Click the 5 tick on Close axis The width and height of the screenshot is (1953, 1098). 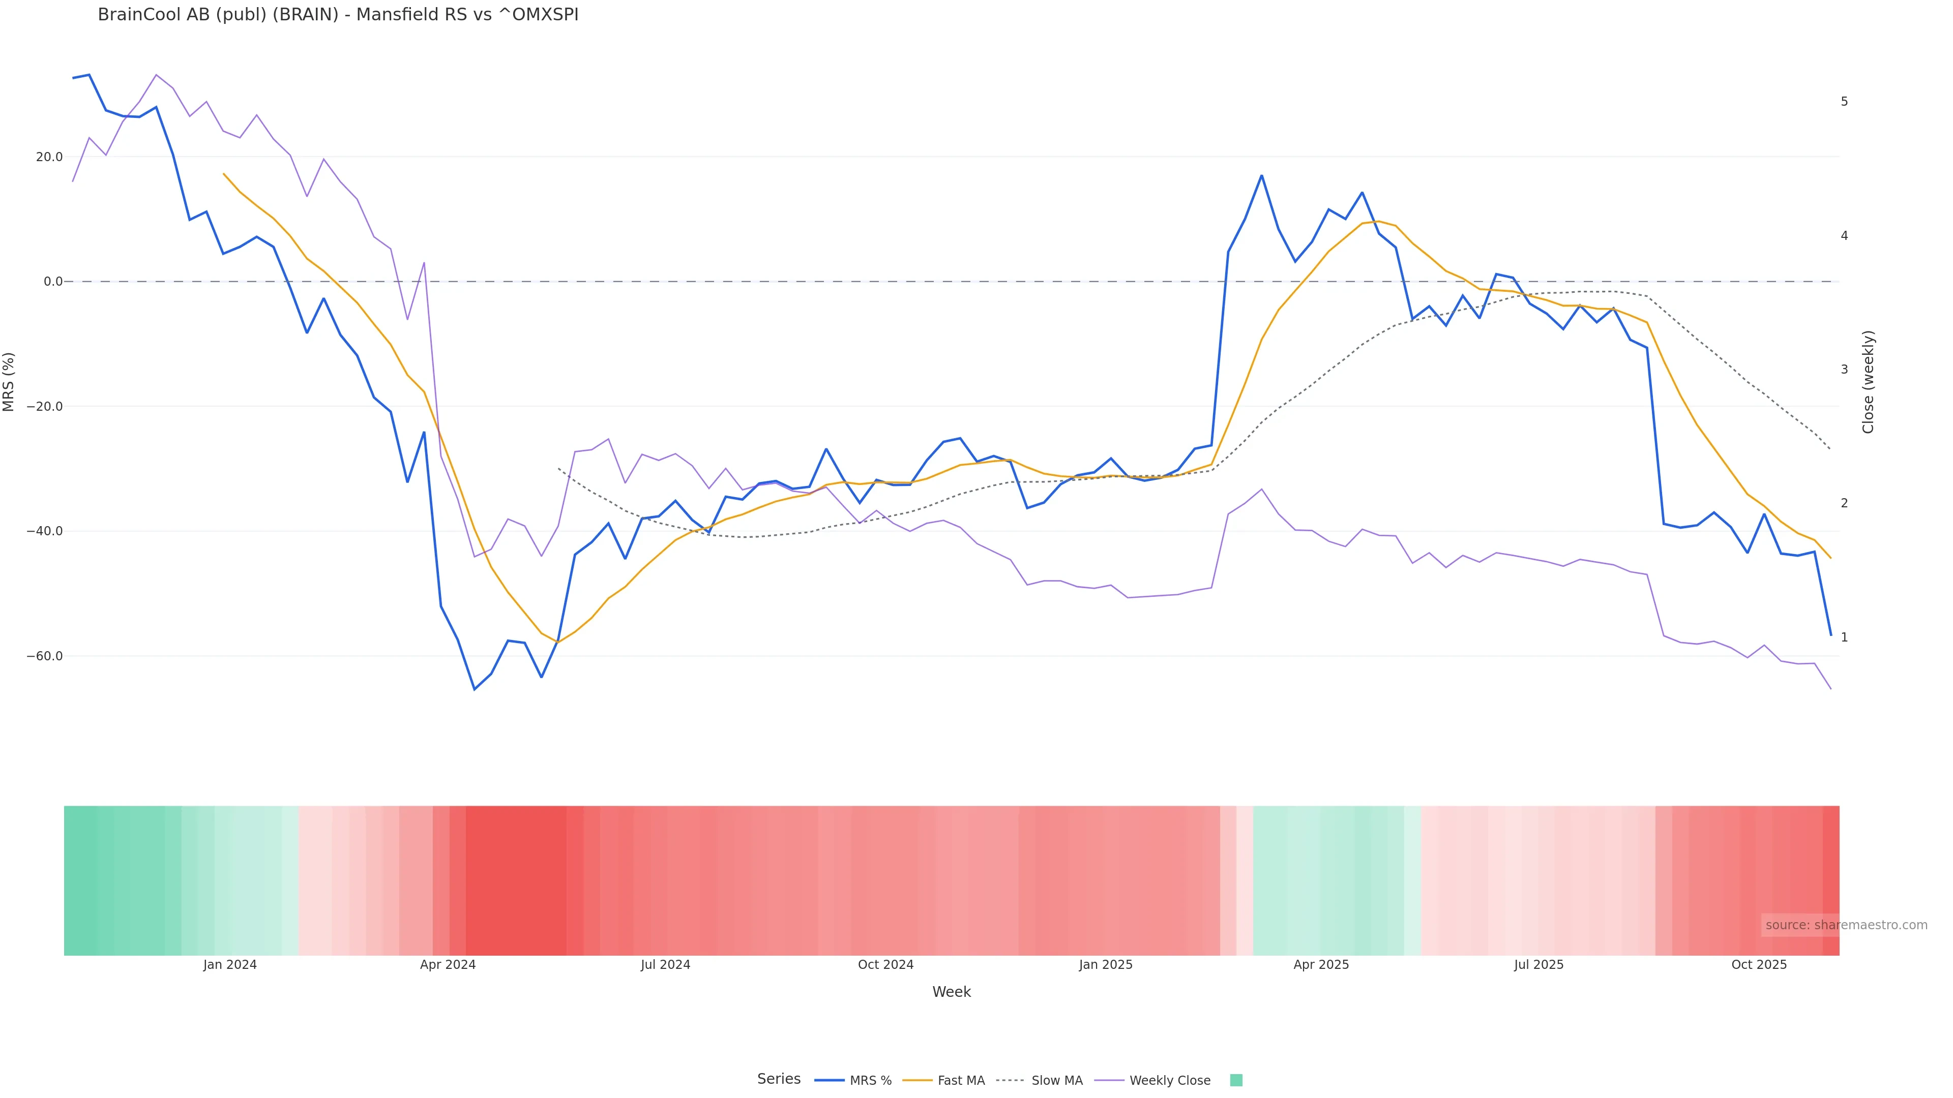click(x=1845, y=102)
